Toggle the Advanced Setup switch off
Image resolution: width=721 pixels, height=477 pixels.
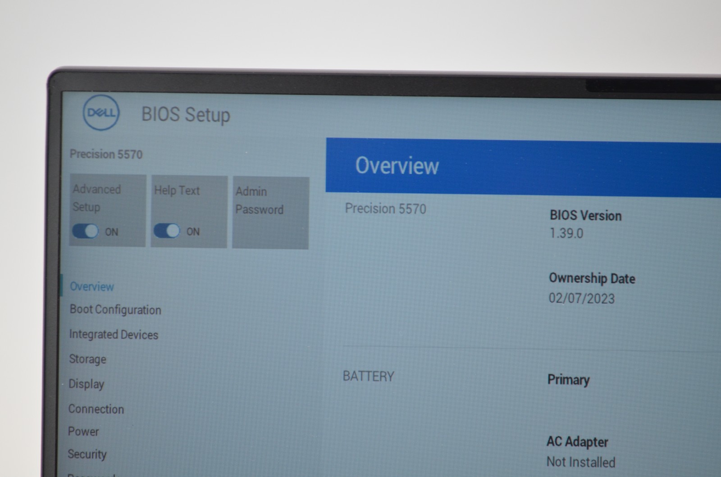click(x=85, y=231)
